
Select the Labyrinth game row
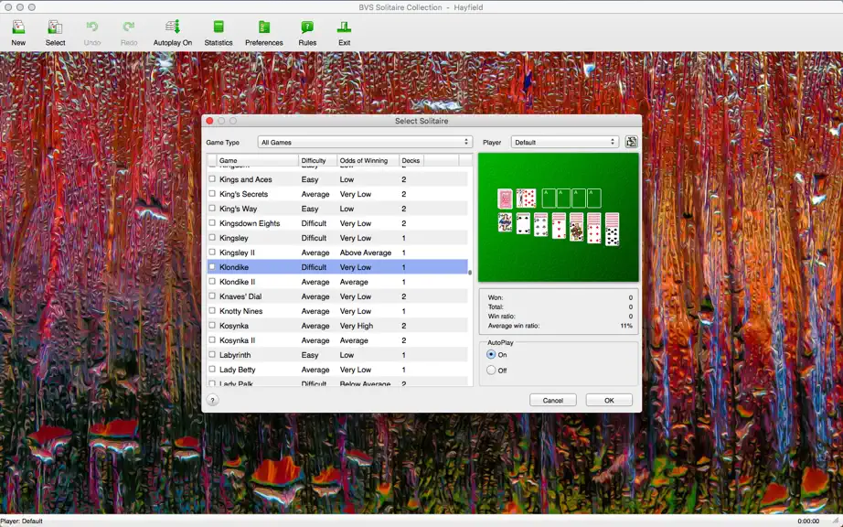click(x=337, y=355)
